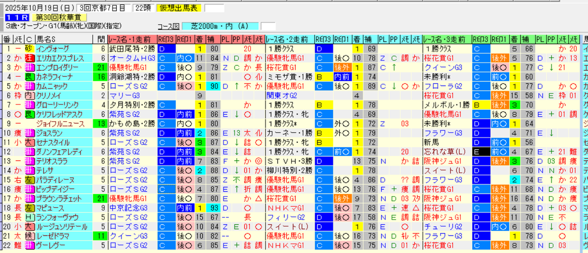The image size is (588, 253).
Task: Click the magenta badge beside ダノンフェアレディ
Action: click(x=29, y=152)
